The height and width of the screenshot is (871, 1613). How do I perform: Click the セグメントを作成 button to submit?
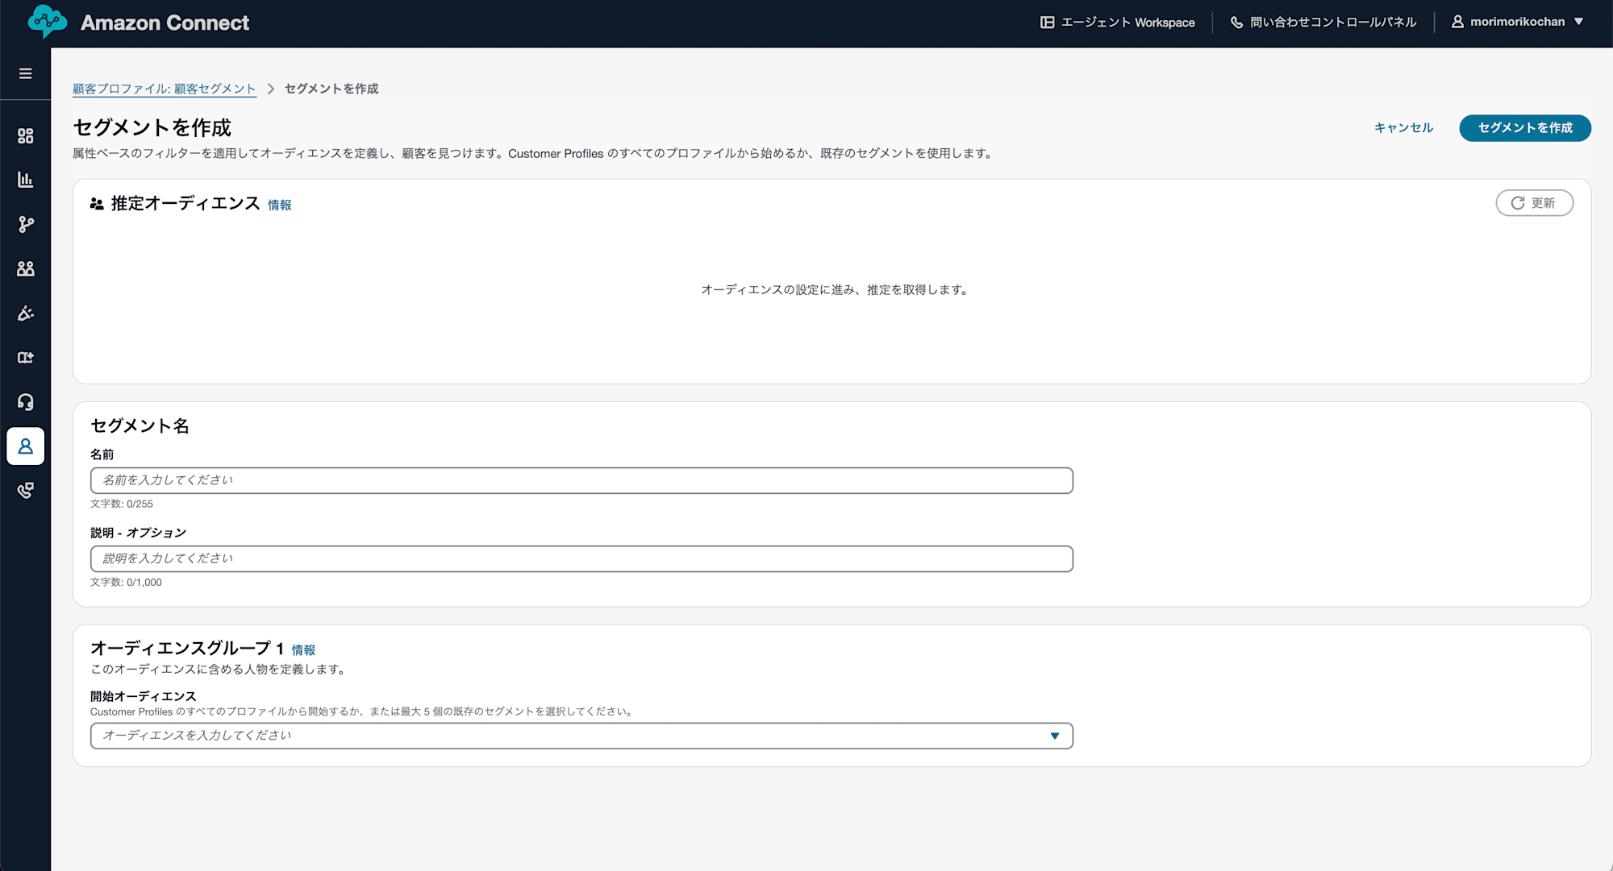pos(1525,127)
